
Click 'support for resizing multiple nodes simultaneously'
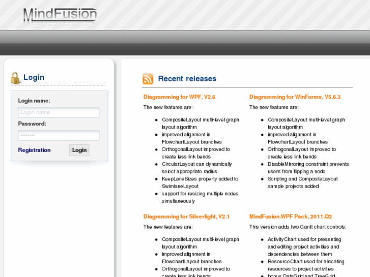tap(200, 197)
